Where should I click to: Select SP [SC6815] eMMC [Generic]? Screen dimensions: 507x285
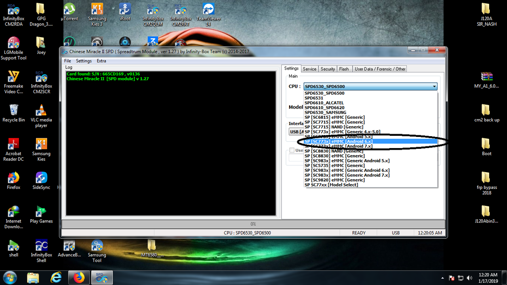pos(370,117)
